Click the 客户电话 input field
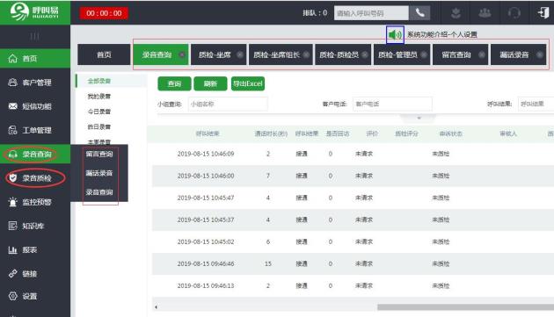The width and height of the screenshot is (554, 317). click(x=392, y=104)
